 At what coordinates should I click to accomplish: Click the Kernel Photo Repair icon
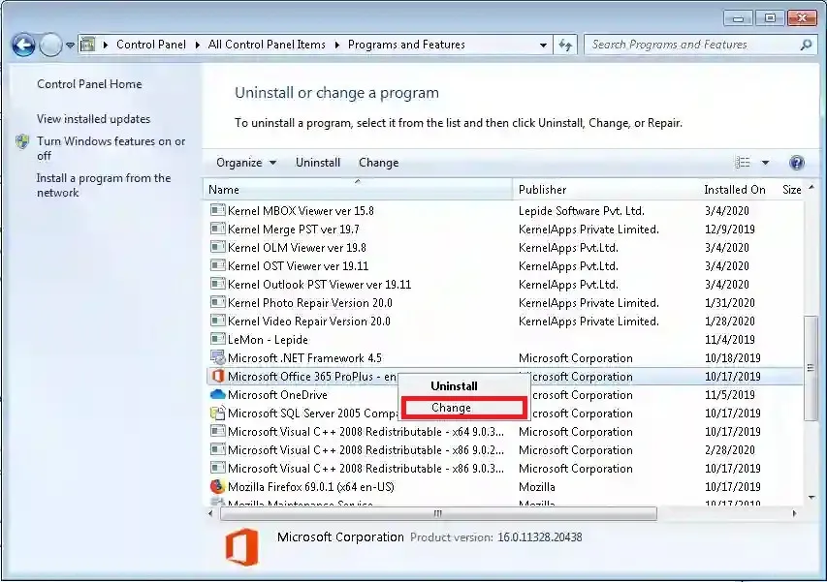(x=215, y=302)
